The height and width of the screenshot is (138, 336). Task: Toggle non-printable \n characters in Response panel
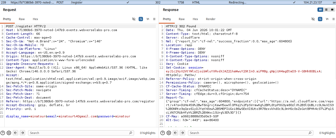point(327,19)
